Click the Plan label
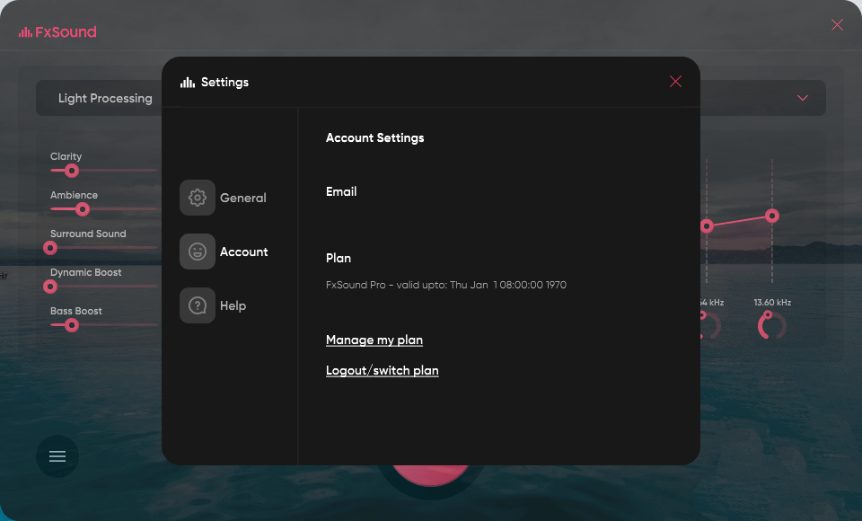862x521 pixels. 339,258
